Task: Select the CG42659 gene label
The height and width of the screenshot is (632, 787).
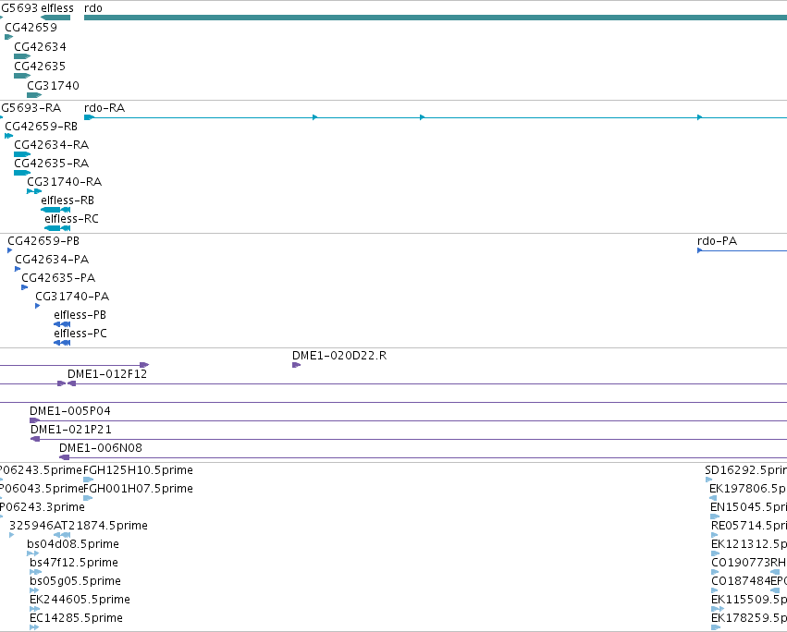Action: click(x=31, y=28)
